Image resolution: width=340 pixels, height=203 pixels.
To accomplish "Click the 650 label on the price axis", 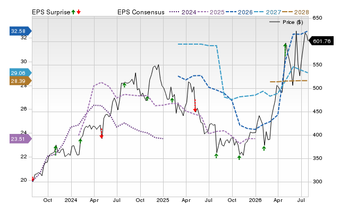I will 317,18.
